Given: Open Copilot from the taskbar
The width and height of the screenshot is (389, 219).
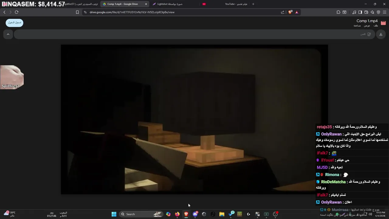Looking at the screenshot, I should [168, 214].
